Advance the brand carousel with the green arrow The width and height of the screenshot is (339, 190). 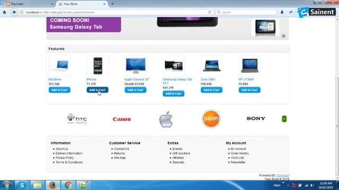284,119
